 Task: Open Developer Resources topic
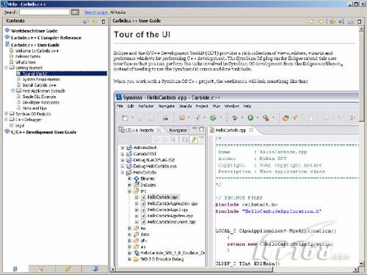click(40, 102)
